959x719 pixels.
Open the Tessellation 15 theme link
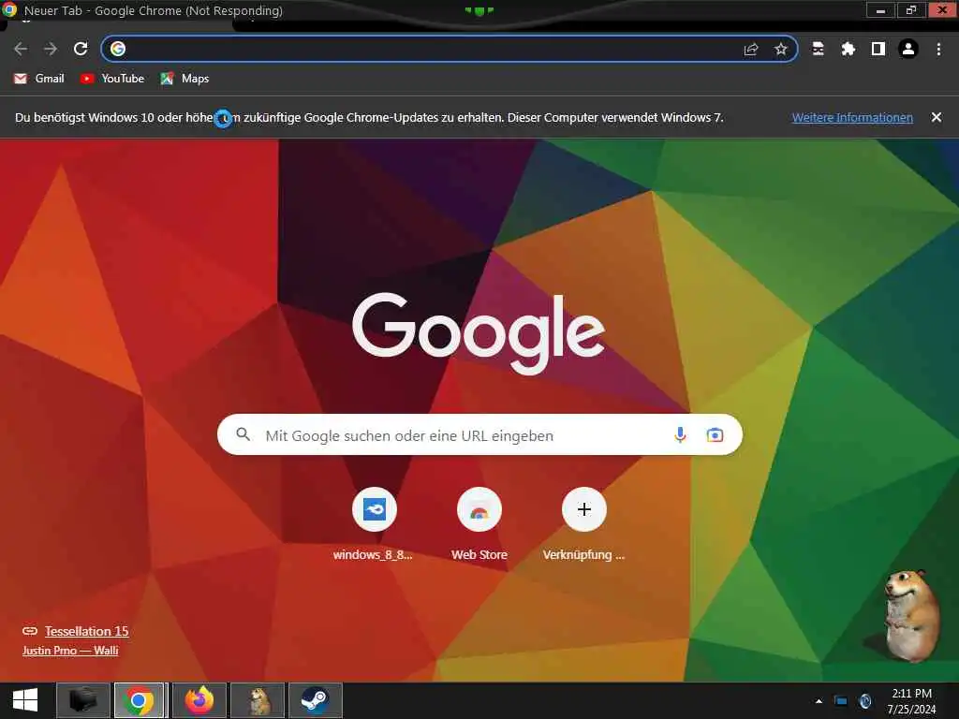pyautogui.click(x=86, y=631)
